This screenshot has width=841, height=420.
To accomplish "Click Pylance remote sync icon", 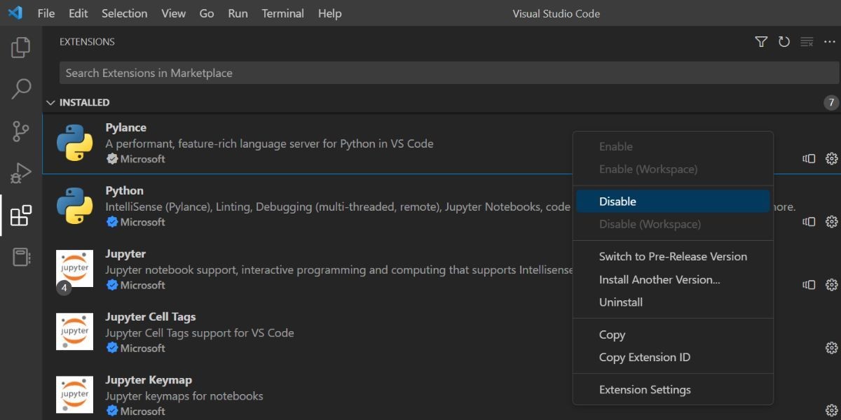I will click(x=809, y=159).
